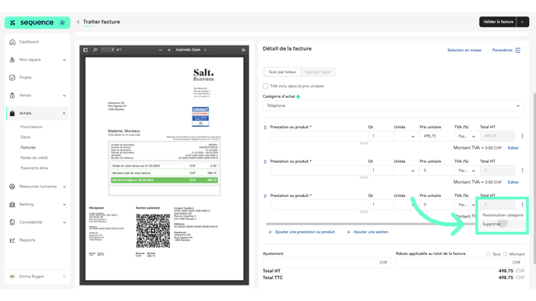Image resolution: width=536 pixels, height=301 pixels.
Task: Open the Paiements émis submenu item
Action: coord(34,168)
